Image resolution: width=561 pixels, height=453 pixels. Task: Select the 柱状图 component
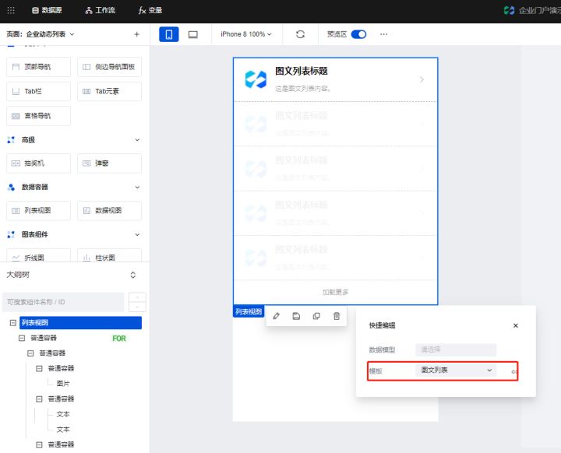[x=110, y=255]
